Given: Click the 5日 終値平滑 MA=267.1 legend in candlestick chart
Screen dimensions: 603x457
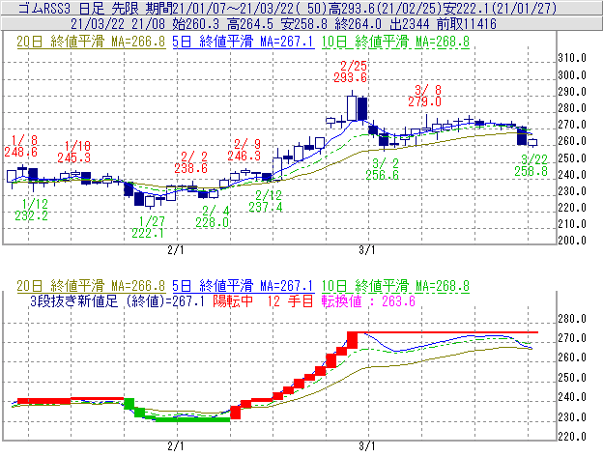Looking at the screenshot, I should 244,42.
